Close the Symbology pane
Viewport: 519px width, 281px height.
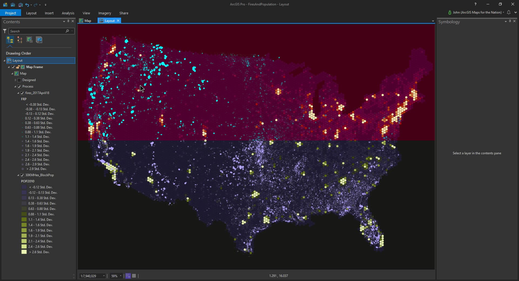pyautogui.click(x=514, y=21)
